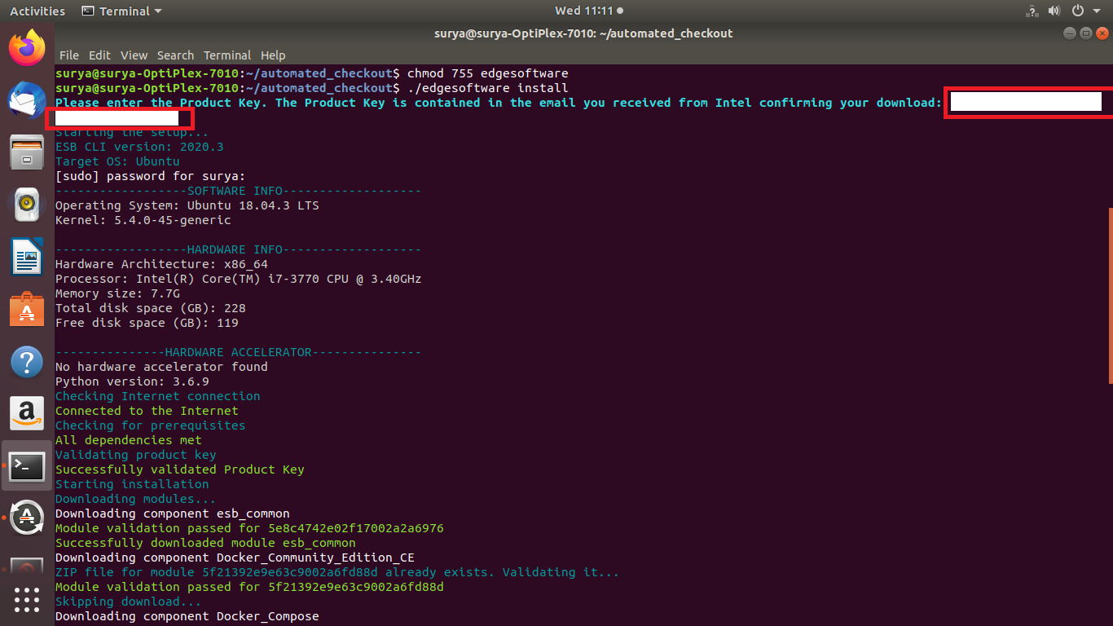The width and height of the screenshot is (1113, 626).
Task: Click the 'Python version: 3.6.9' line
Action: [132, 381]
